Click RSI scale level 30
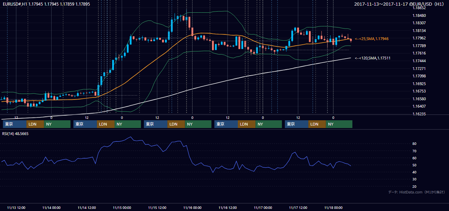 click(415, 179)
